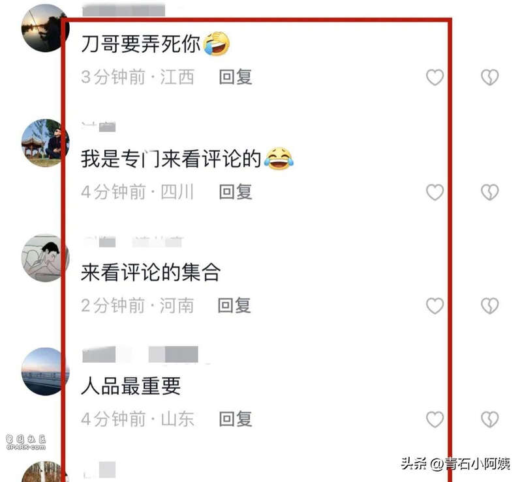
Task: Dislike the comment from 河南
Action: [490, 306]
